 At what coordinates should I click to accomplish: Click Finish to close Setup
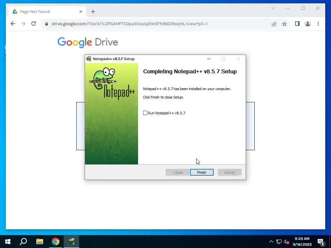point(202,172)
